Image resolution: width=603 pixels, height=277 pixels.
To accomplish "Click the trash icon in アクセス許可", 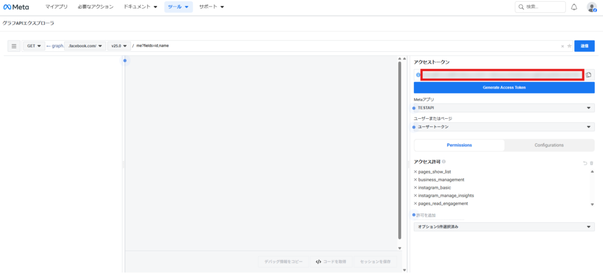I will [591, 162].
